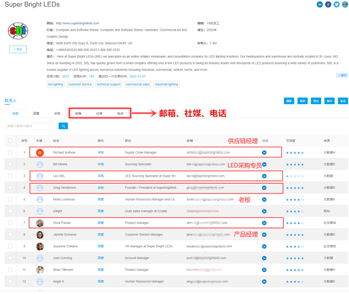Switch to the 电话 phone tab
Image resolution: width=349 pixels, height=294 pixels.
click(x=120, y=113)
